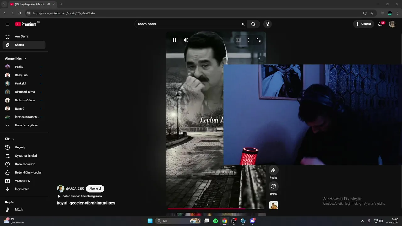Open the @ARDA_0352 channel avatar
The image size is (402, 226).
[x=61, y=189]
